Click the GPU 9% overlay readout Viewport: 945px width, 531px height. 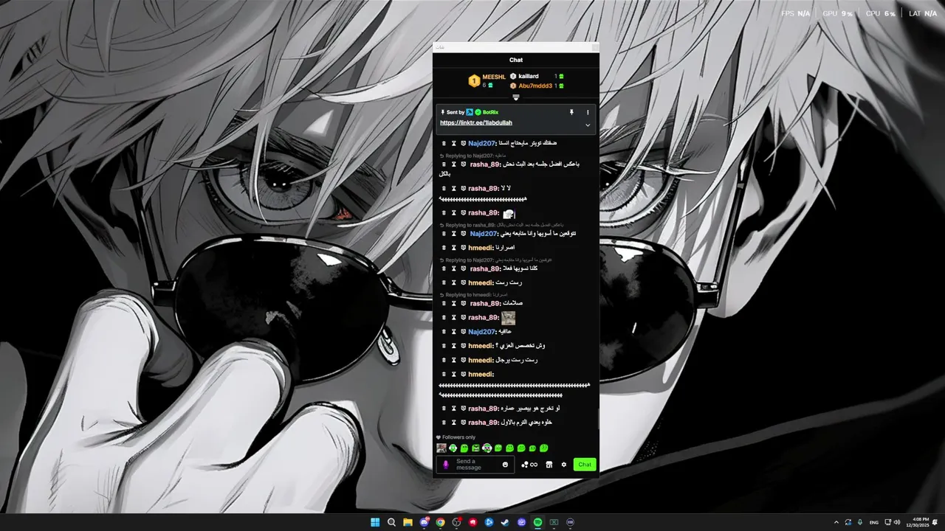click(x=838, y=14)
